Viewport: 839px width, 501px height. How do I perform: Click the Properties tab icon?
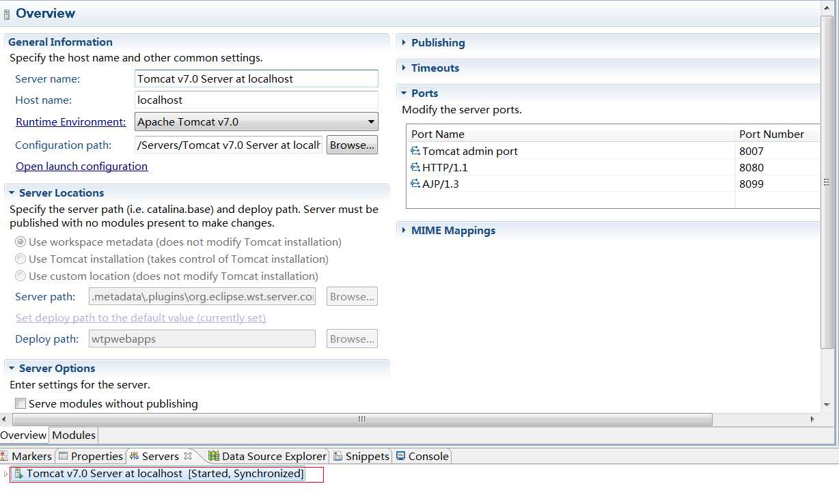pyautogui.click(x=64, y=456)
